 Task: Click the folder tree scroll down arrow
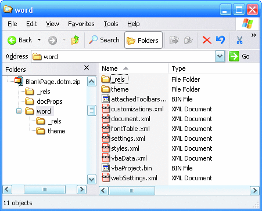click(92, 180)
